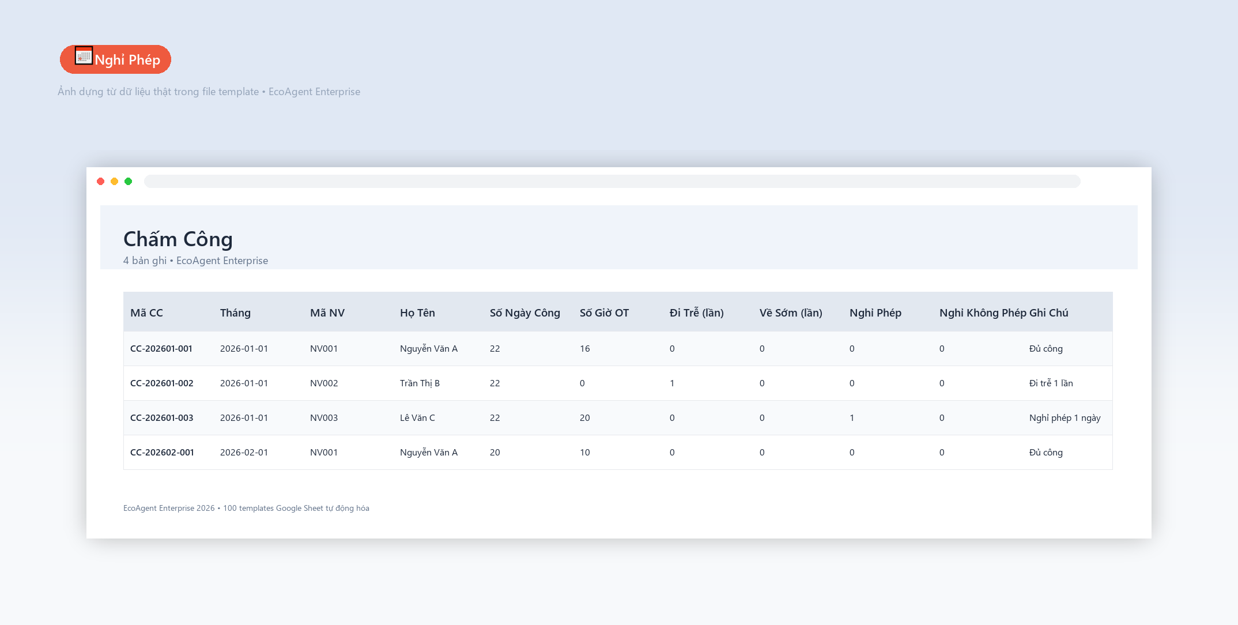Select the Ghi Chú column header
The image size is (1238, 625).
pos(1049,313)
